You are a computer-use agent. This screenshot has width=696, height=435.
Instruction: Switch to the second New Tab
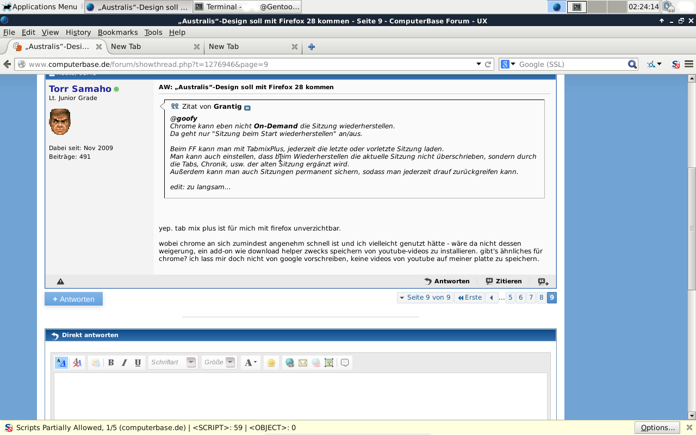253,47
